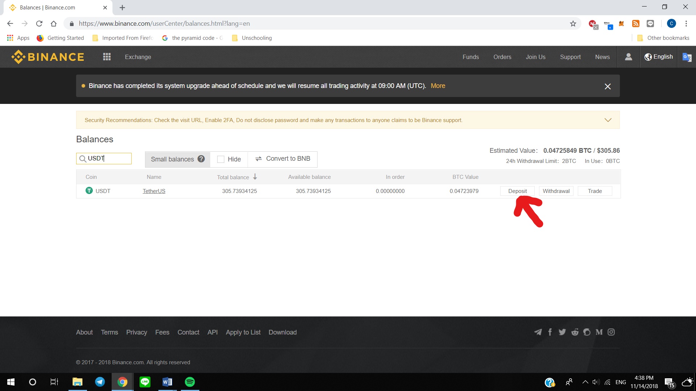
Task: Open the Telegram icon in footer
Action: coord(538,332)
